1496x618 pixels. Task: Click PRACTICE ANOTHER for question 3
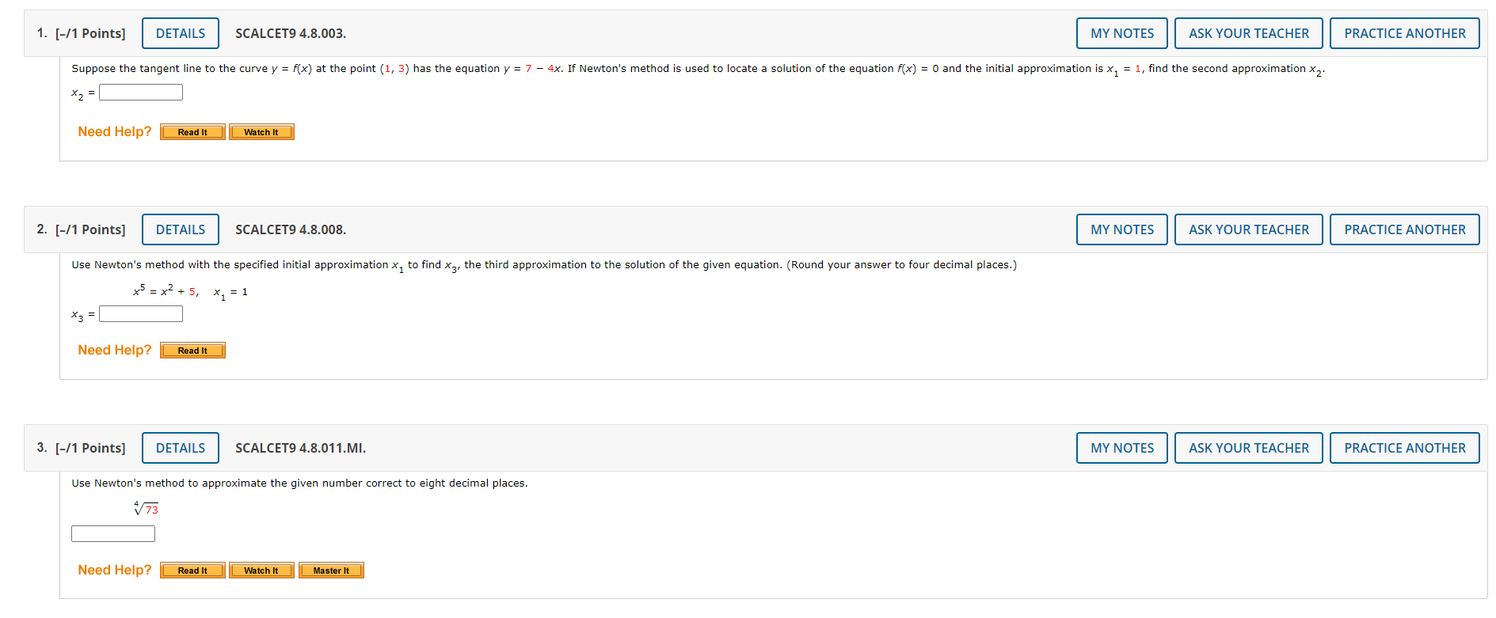click(1404, 448)
